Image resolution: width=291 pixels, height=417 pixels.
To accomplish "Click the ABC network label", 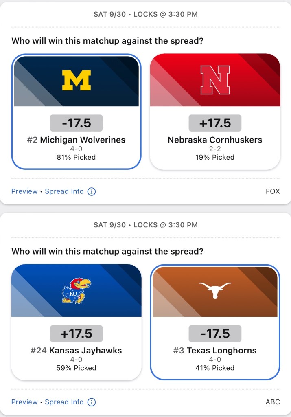I will point(272,402).
